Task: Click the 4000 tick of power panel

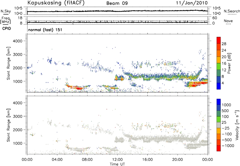Action: [18, 41]
